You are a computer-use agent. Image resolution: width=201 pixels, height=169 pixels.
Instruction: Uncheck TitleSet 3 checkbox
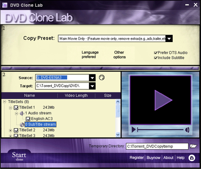[x=16, y=136]
